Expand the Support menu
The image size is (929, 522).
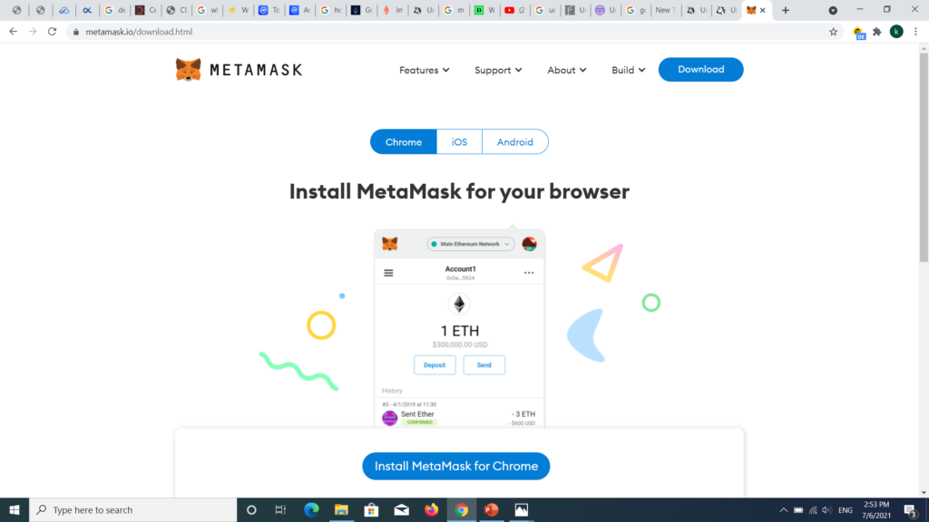(x=498, y=70)
